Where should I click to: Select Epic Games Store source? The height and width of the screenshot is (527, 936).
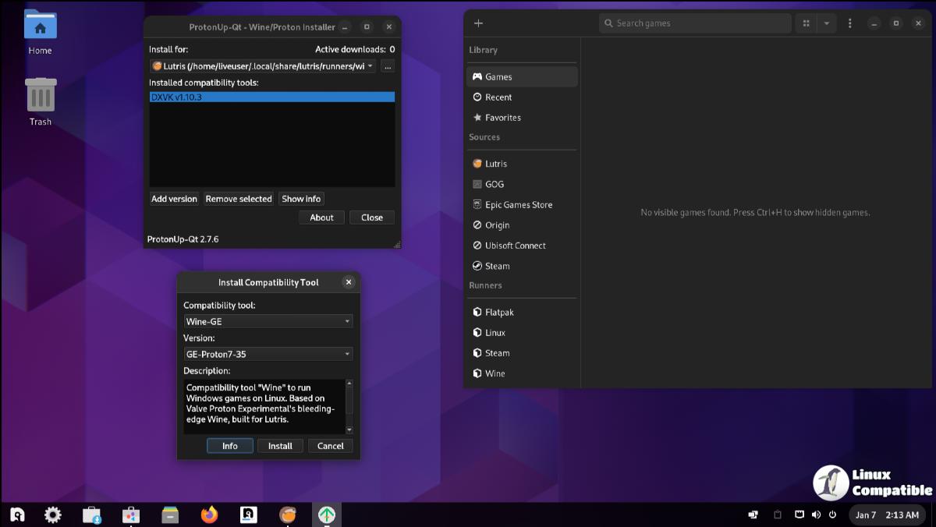(x=518, y=205)
